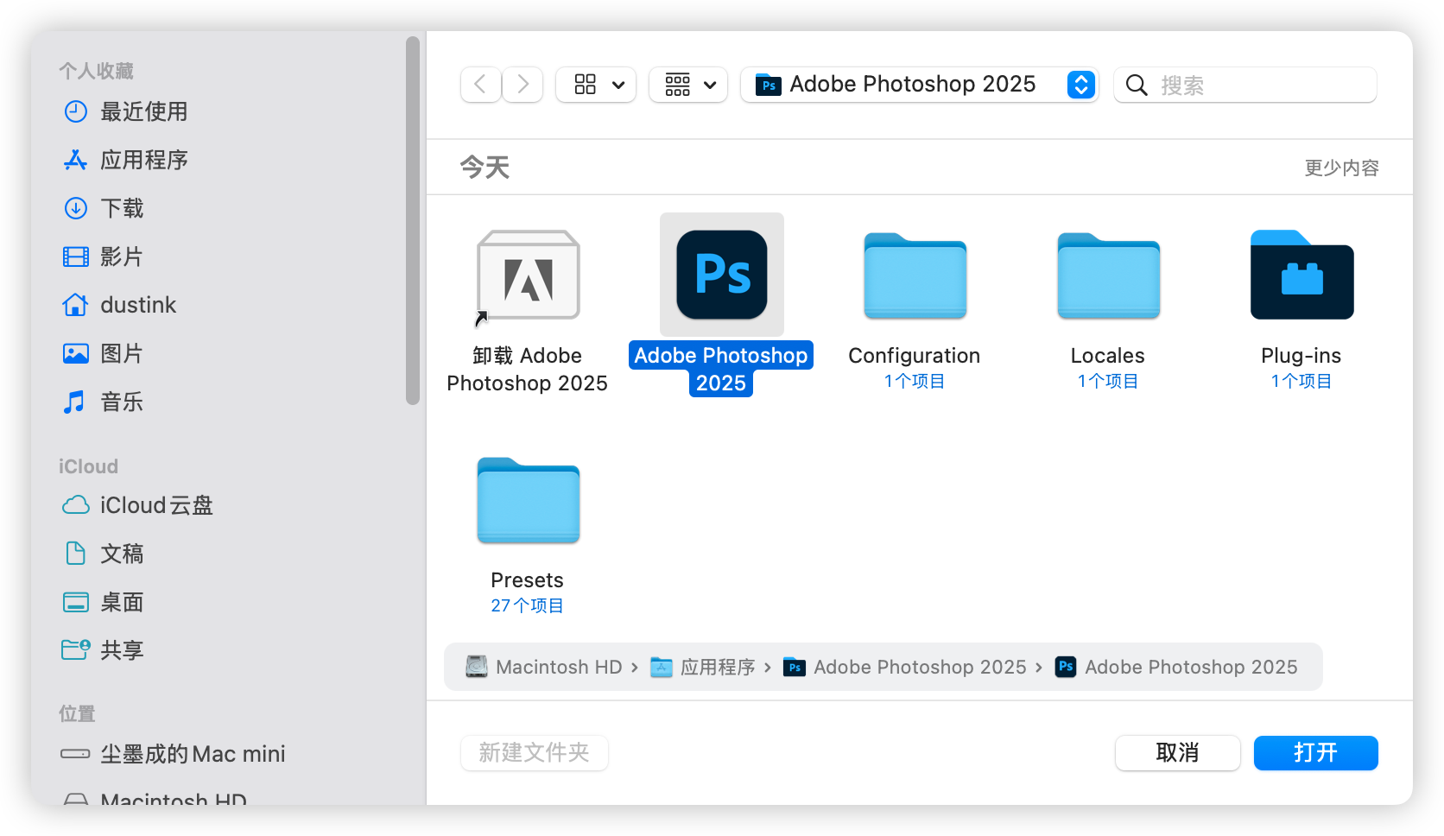Go forward with the right chevron button

point(522,85)
